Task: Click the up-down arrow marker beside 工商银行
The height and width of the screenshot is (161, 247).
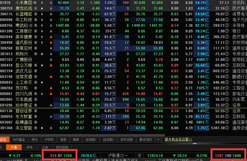Action: (42, 31)
